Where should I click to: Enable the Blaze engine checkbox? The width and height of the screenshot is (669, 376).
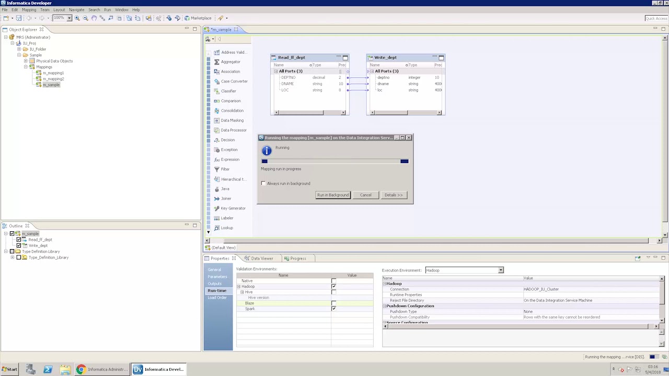point(333,303)
